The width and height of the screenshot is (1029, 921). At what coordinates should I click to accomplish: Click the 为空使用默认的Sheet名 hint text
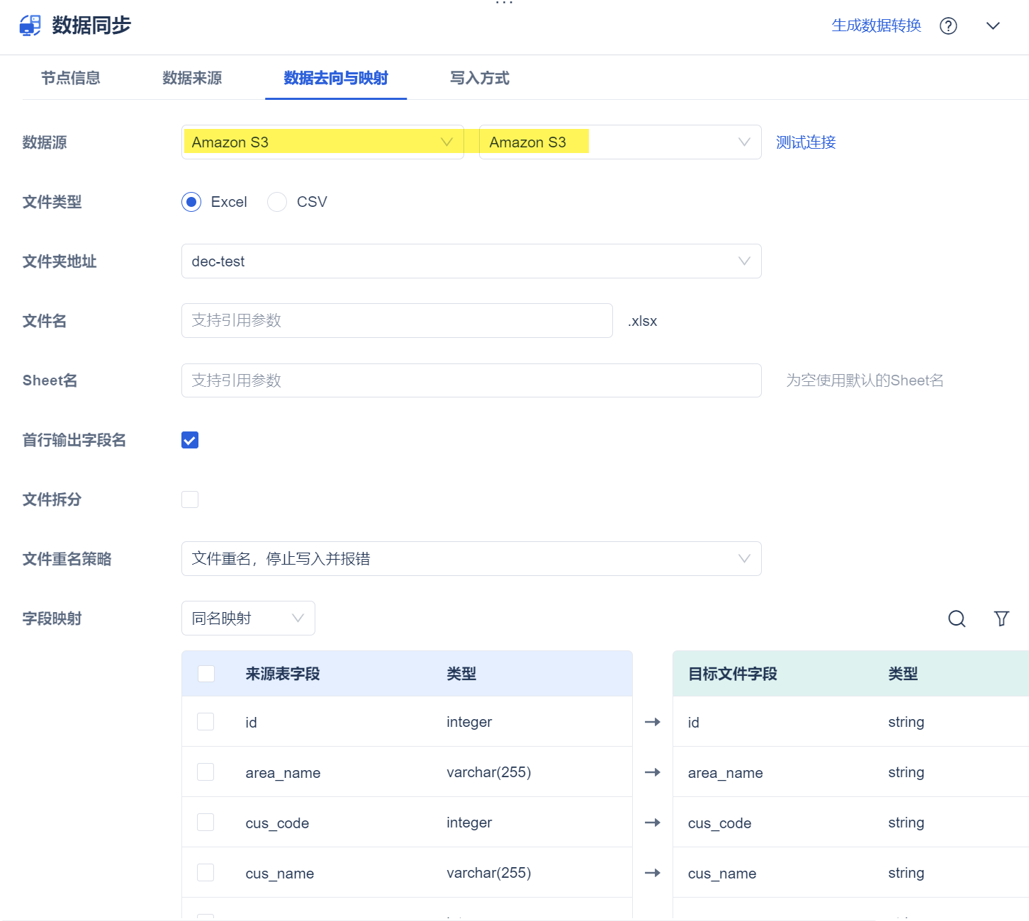(865, 380)
